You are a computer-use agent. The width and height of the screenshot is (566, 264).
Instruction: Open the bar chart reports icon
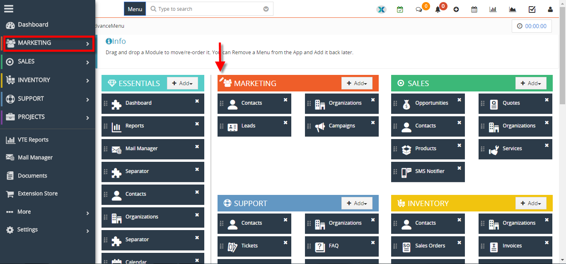[x=493, y=9]
